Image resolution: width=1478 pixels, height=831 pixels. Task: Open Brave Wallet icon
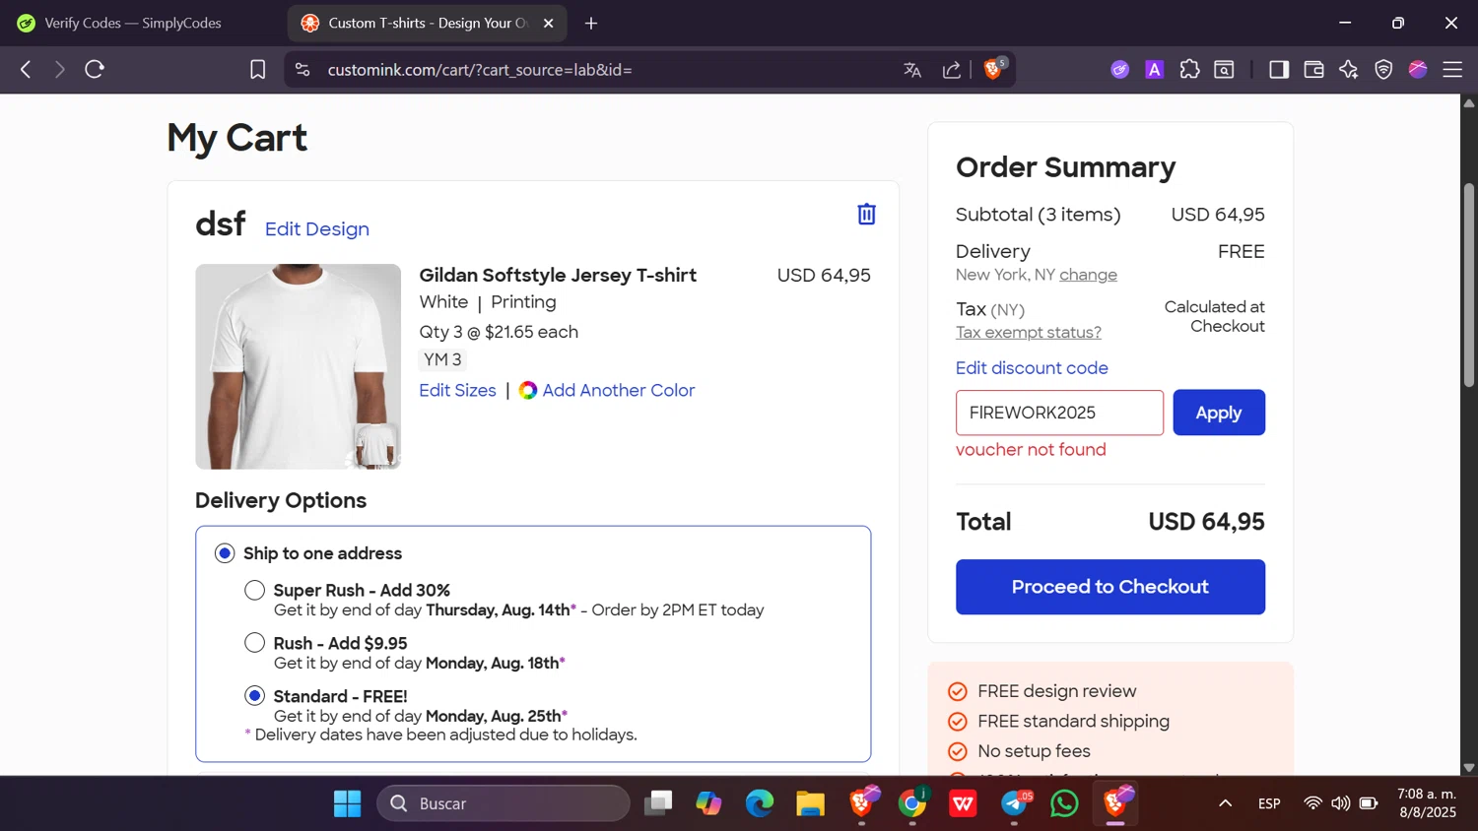point(1313,69)
